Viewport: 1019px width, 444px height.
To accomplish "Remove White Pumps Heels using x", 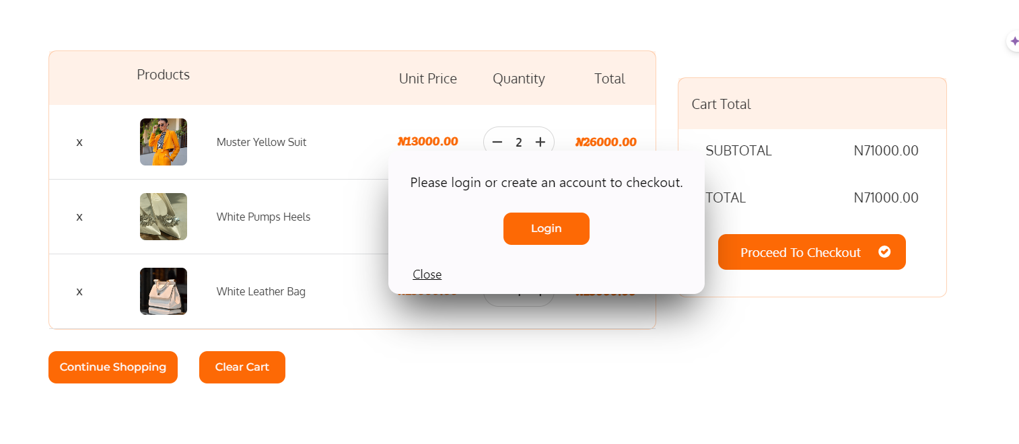I will coord(79,217).
